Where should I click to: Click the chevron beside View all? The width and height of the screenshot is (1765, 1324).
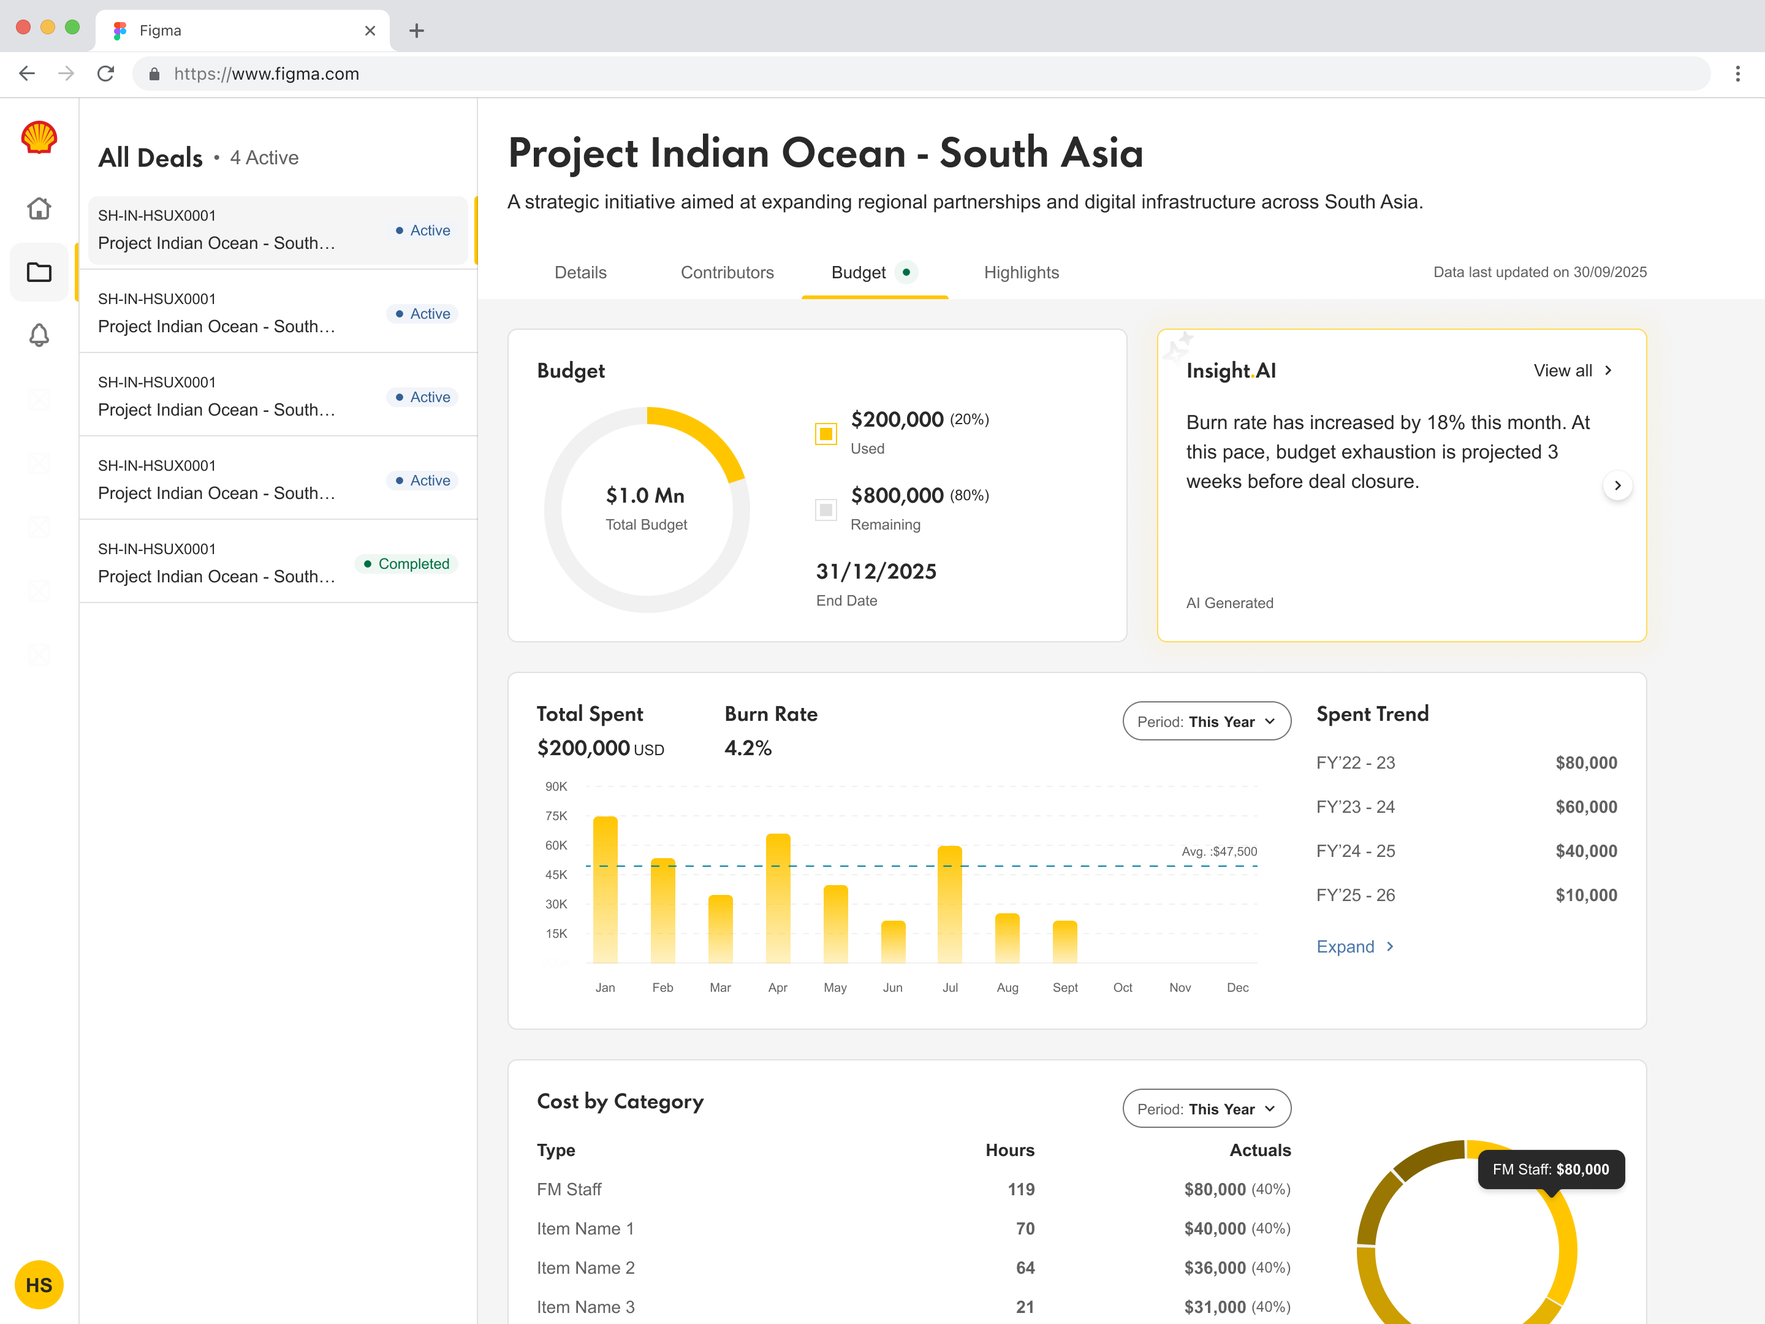pos(1609,370)
